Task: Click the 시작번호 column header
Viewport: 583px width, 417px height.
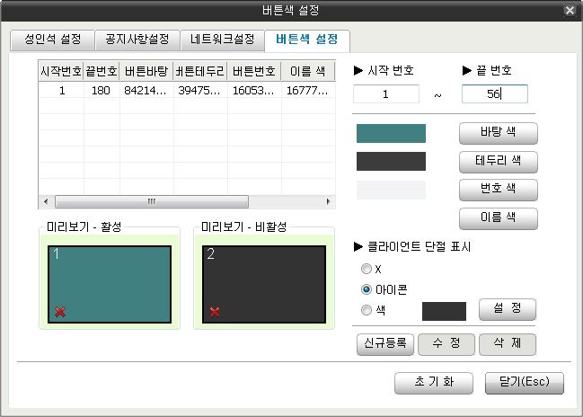Action: click(x=61, y=71)
